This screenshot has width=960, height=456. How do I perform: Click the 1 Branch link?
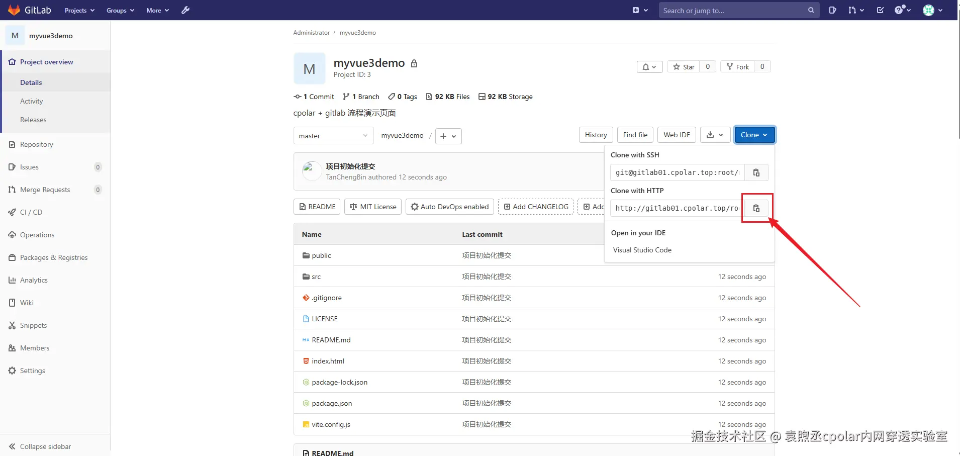(x=361, y=97)
